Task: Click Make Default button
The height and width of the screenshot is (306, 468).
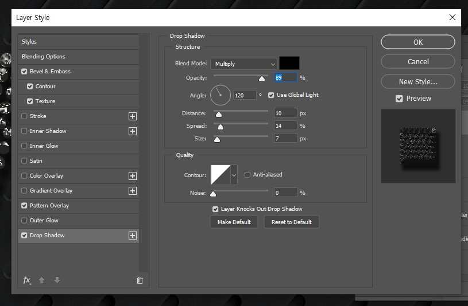Action: [x=234, y=222]
